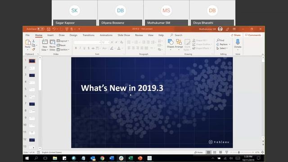288x162 pixels.
Task: Apply Bold formatting
Action: [x=76, y=48]
